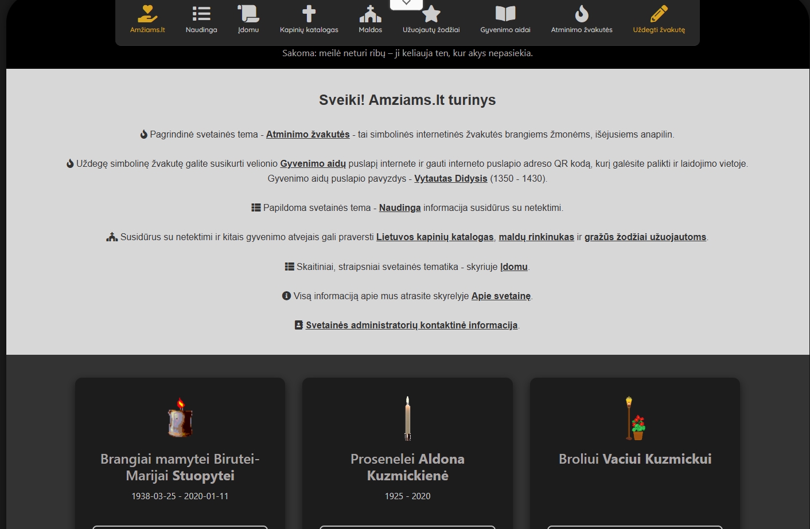
Task: Select the Brangiai mamytei Birutei-Marijai Stuopytei title
Action: pos(180,467)
